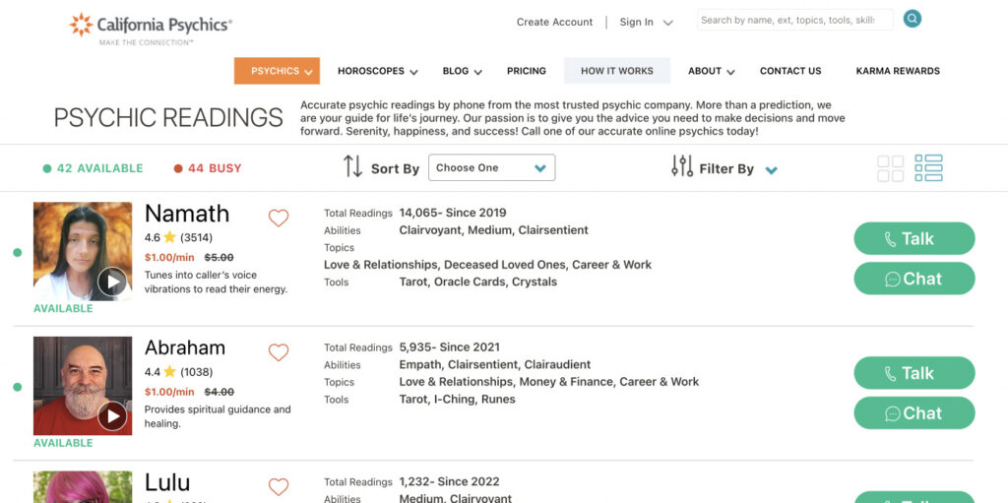Image resolution: width=1008 pixels, height=503 pixels.
Task: Click '5,935- Since 2021' total readings
Action: pos(449,347)
